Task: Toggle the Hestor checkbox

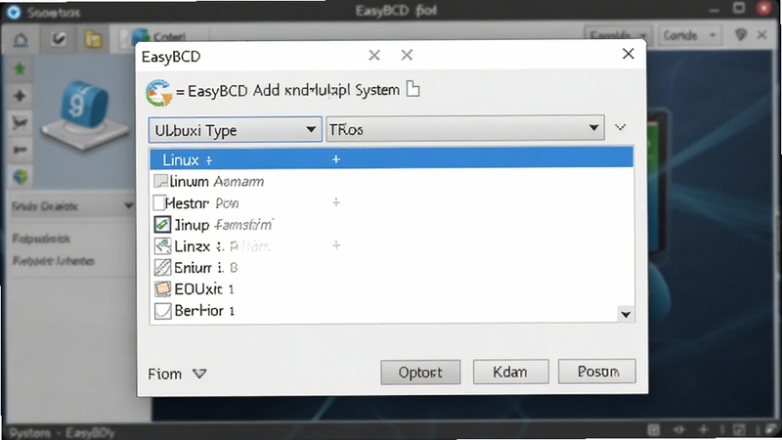Action: [x=159, y=203]
